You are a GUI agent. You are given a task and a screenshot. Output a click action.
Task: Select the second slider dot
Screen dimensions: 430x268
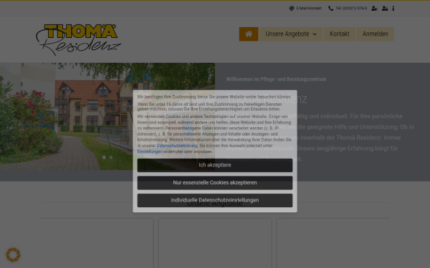111,157
